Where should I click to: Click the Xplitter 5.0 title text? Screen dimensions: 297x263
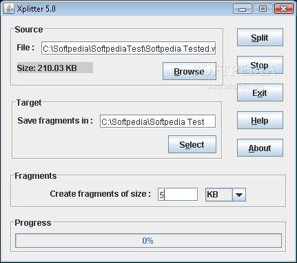tap(36, 9)
